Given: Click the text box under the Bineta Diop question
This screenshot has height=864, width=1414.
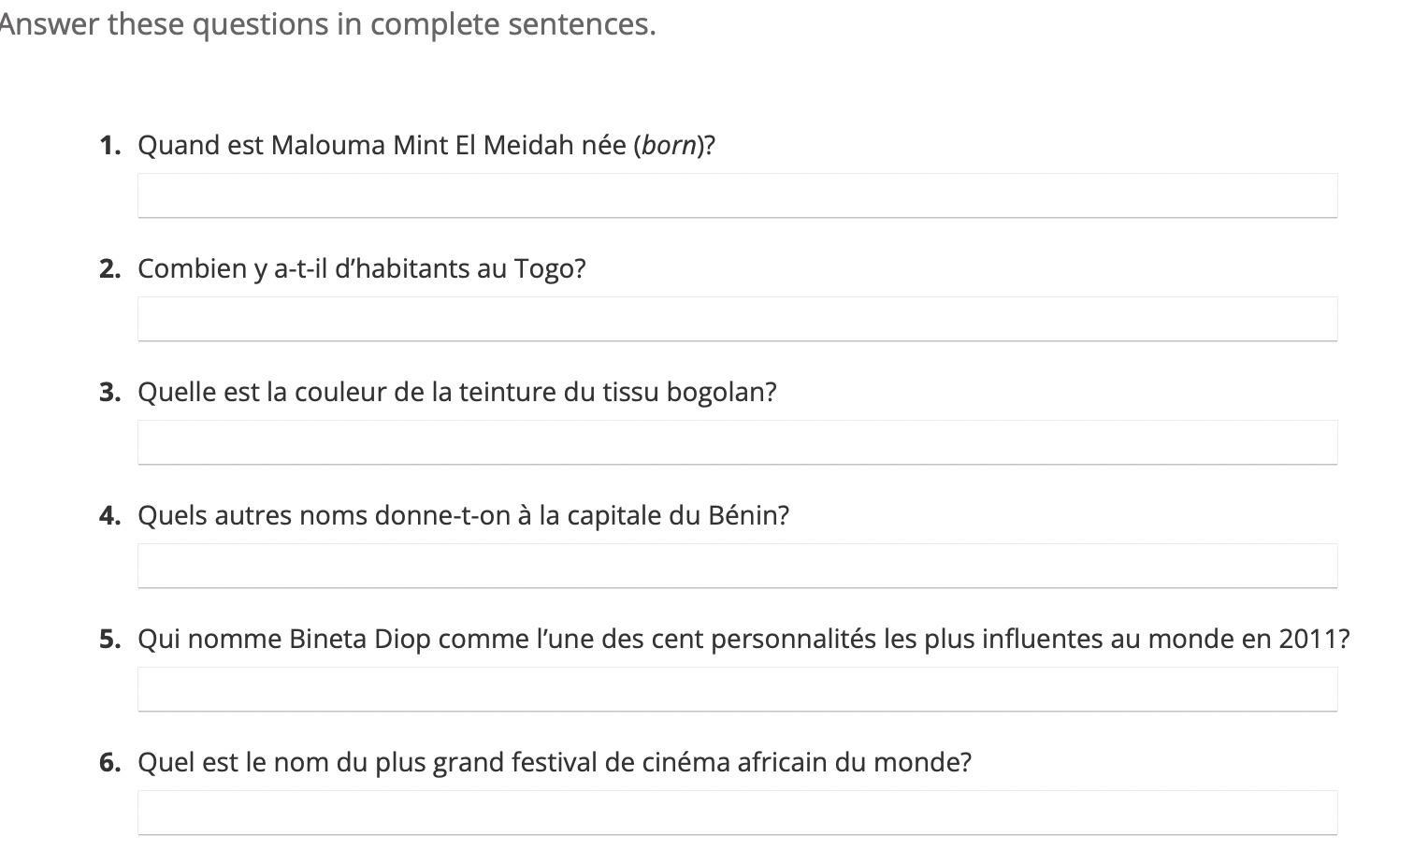Looking at the screenshot, I should coord(737,689).
